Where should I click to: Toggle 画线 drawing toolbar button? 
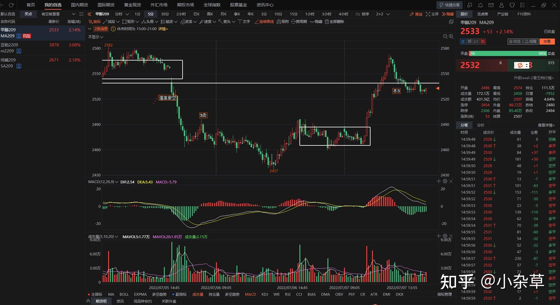[416, 14]
